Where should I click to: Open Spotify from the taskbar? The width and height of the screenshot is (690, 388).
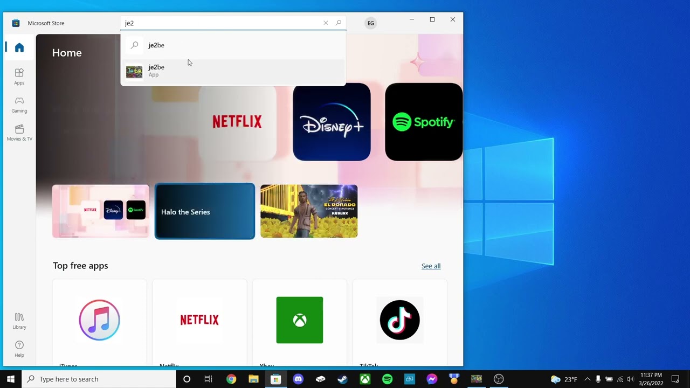(x=387, y=379)
